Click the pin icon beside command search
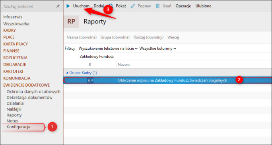 [x=58, y=6]
